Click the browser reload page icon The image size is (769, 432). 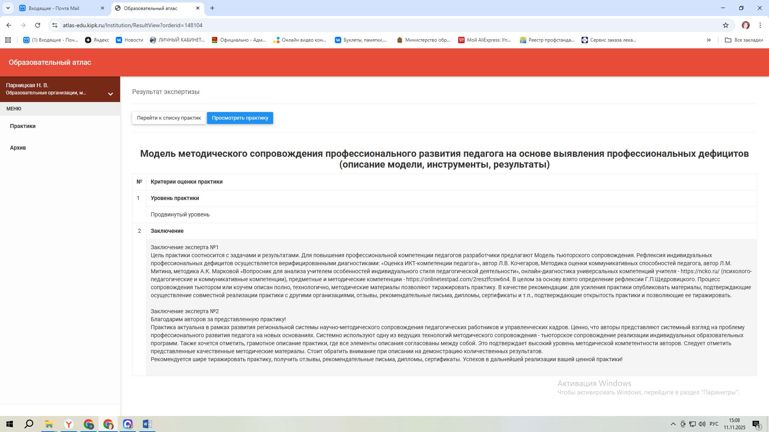[x=38, y=25]
